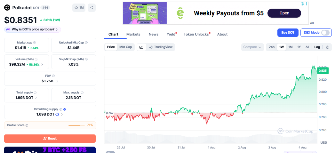This screenshot has height=153, width=335.
Task: Show Total supply info icon
Action: click(35, 93)
